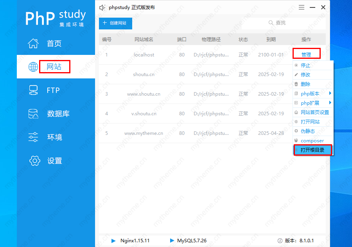The image size is (352, 247).
Task: Open the environment sliders icon
Action: [33, 137]
